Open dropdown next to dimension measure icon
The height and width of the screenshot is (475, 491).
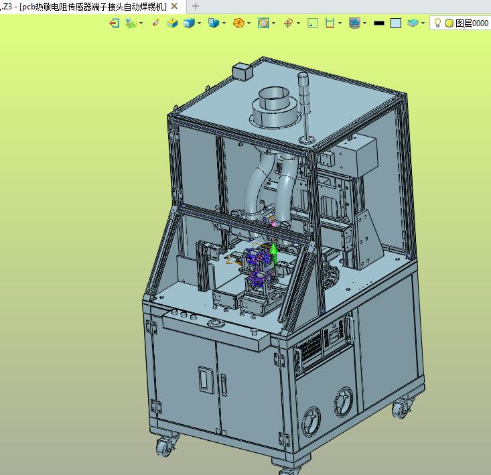340,23
